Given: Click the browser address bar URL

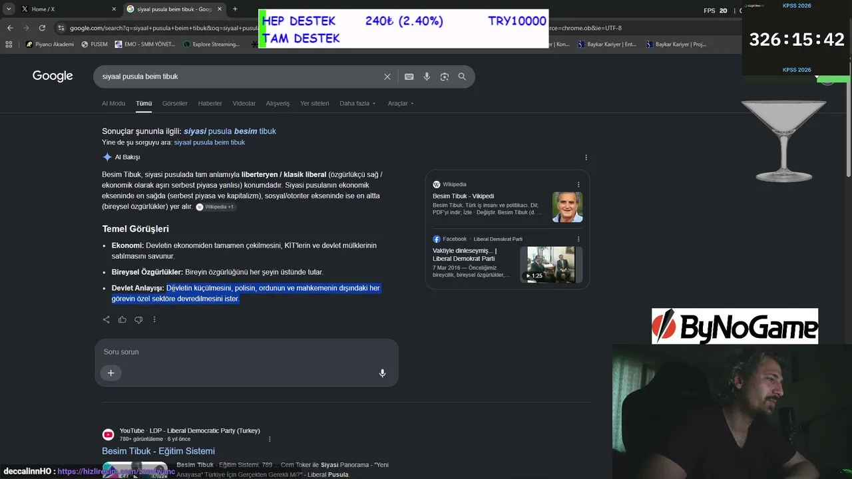Looking at the screenshot, I should (x=163, y=28).
